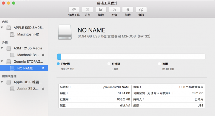This screenshot has height=116, width=215.
Task: Click the Apple UDIF disk image icon
Action: tap(9, 82)
